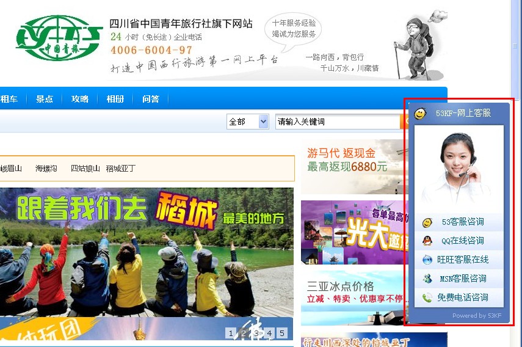Screen dimensions: 522x347
Task: Click the blue 旺旺 messenger icon
Action: coord(427,260)
